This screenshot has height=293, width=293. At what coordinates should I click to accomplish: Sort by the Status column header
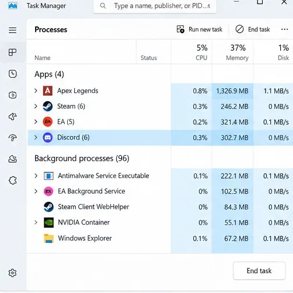149,58
